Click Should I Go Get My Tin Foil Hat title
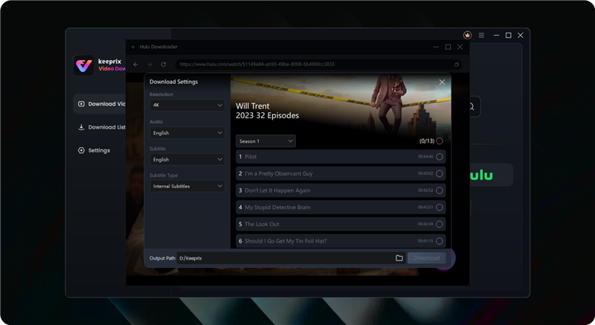Viewport: 595px width, 325px height. tap(286, 241)
